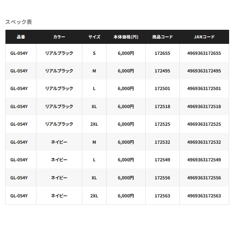Click the size S cell

tap(94, 53)
